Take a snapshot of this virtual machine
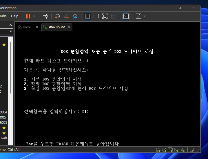The image size is (208, 159). (57, 16)
